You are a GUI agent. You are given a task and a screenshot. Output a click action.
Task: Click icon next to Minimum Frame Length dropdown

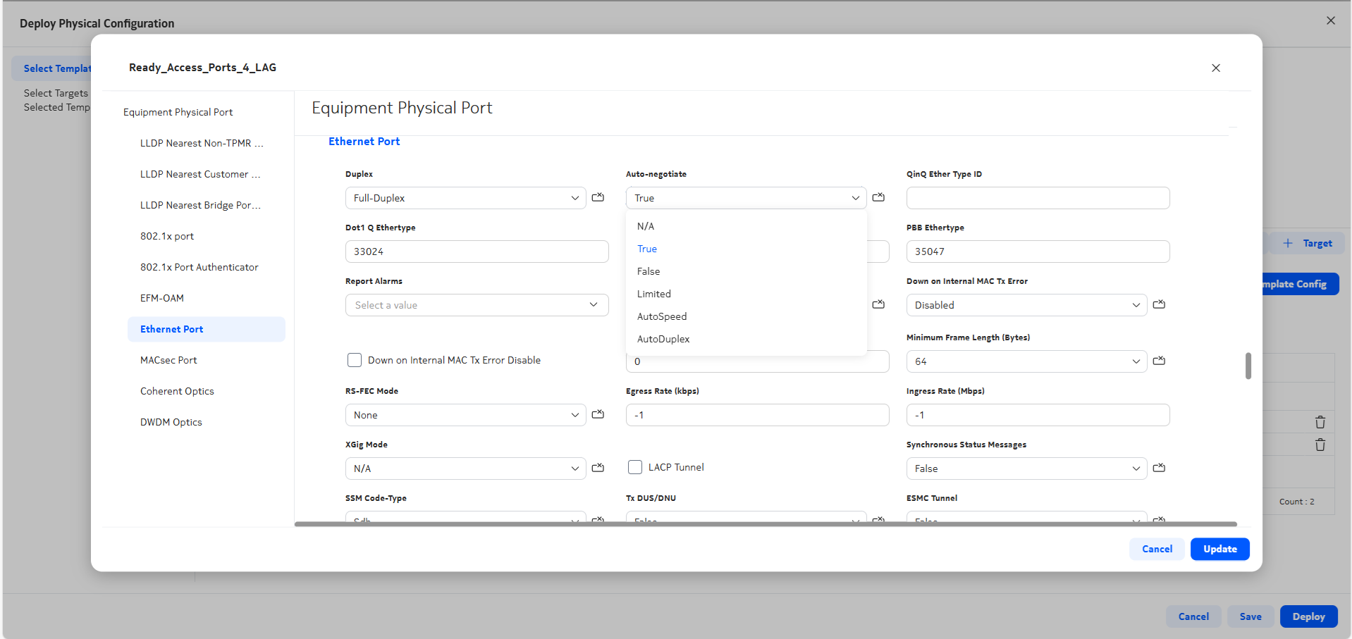point(1159,361)
